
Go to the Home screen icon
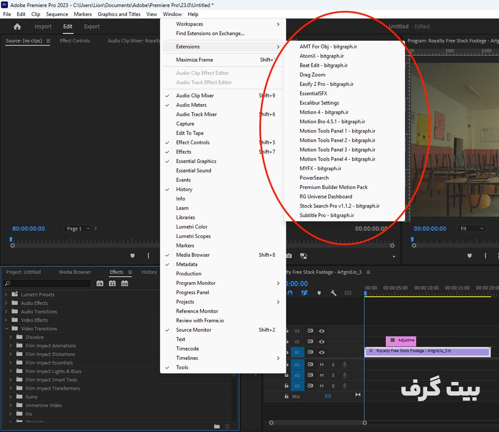click(x=17, y=26)
